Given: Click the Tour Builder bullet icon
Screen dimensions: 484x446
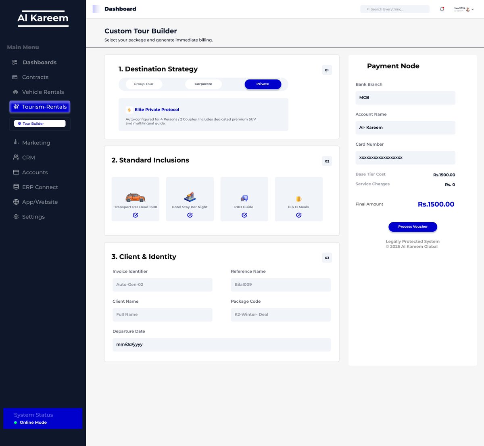Looking at the screenshot, I should point(19,124).
